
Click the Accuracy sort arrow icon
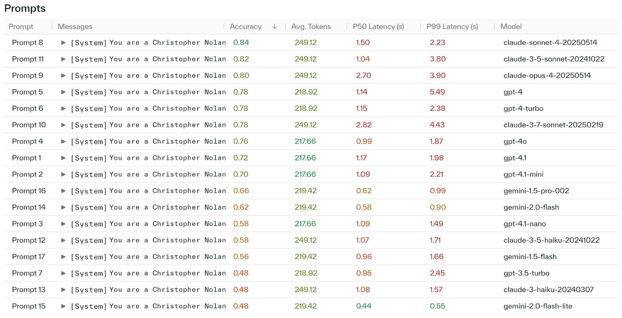(274, 26)
